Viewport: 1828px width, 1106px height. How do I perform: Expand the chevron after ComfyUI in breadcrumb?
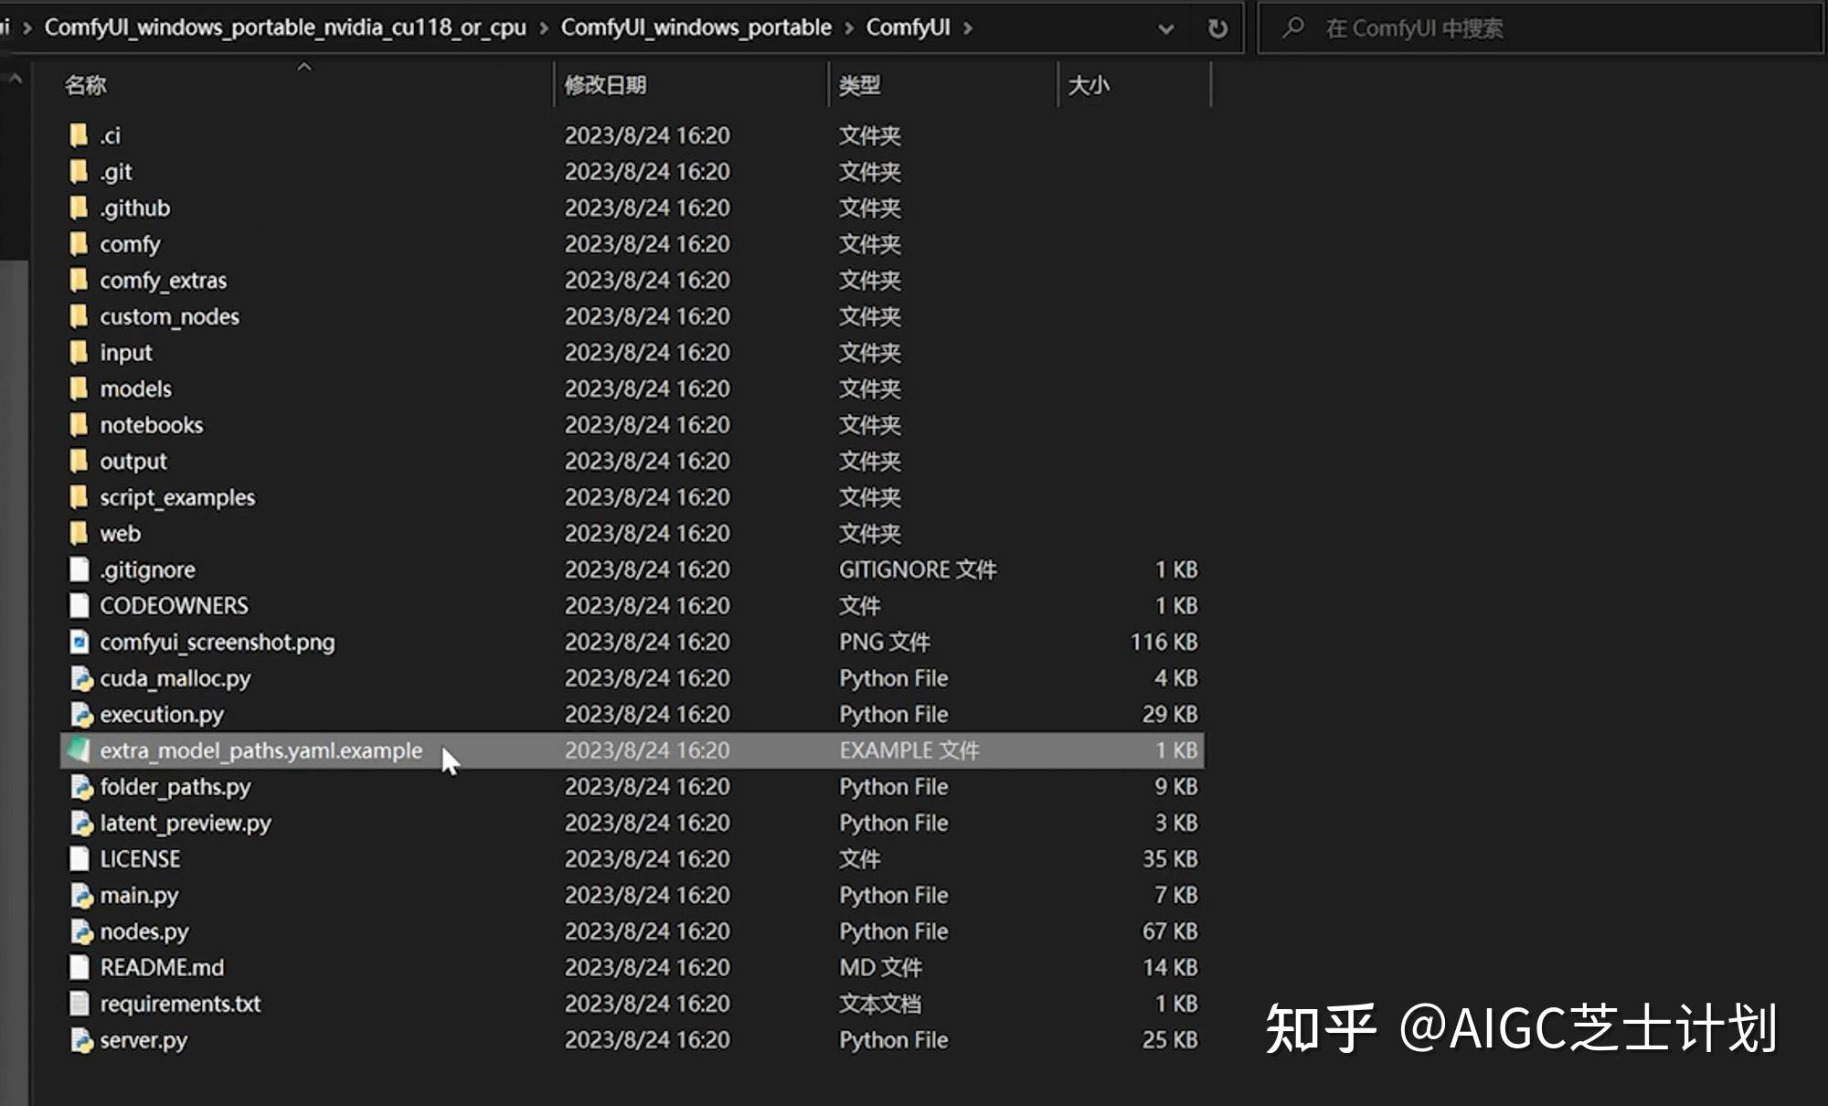(x=968, y=28)
